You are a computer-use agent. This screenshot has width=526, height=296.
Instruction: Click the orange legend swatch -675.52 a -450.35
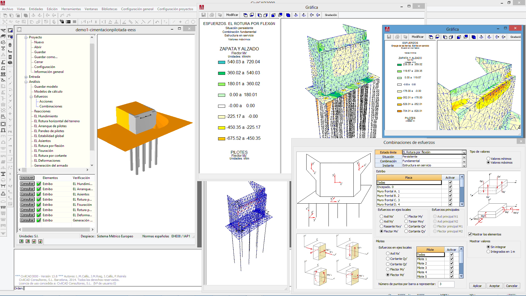(x=221, y=139)
